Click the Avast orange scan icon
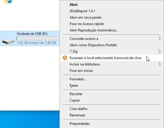Image resolution: width=164 pixels, height=128 pixels. 65,58
